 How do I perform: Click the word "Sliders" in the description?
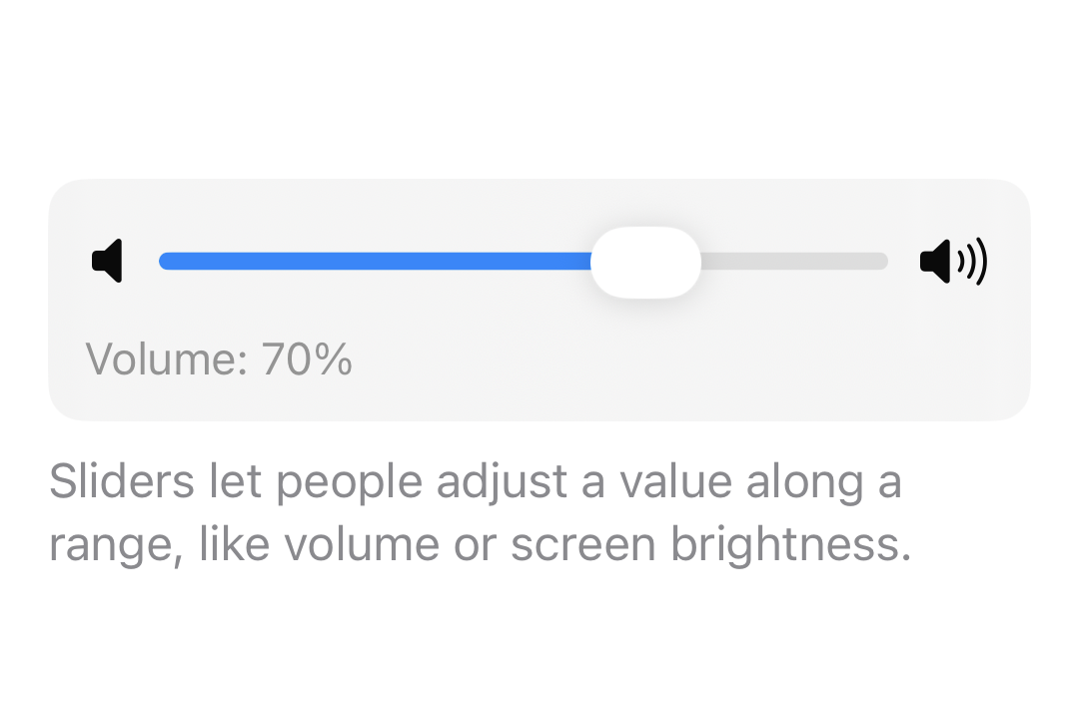(122, 482)
